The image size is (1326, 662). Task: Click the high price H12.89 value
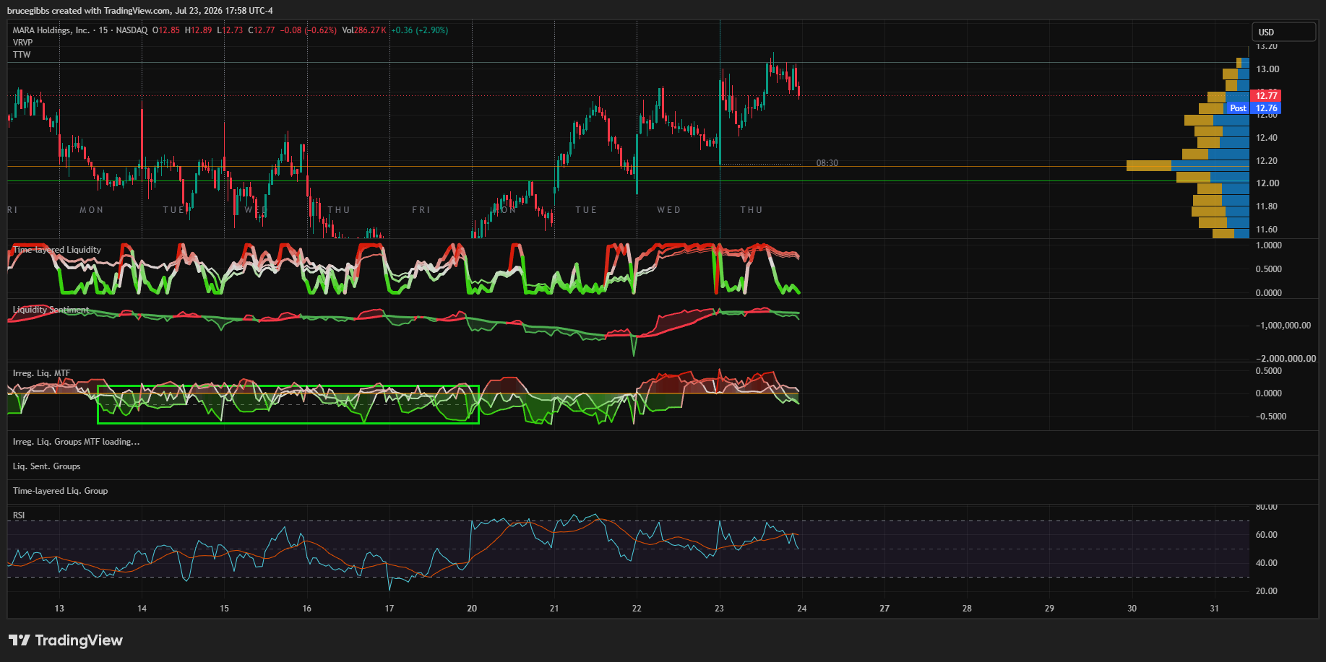(199, 30)
